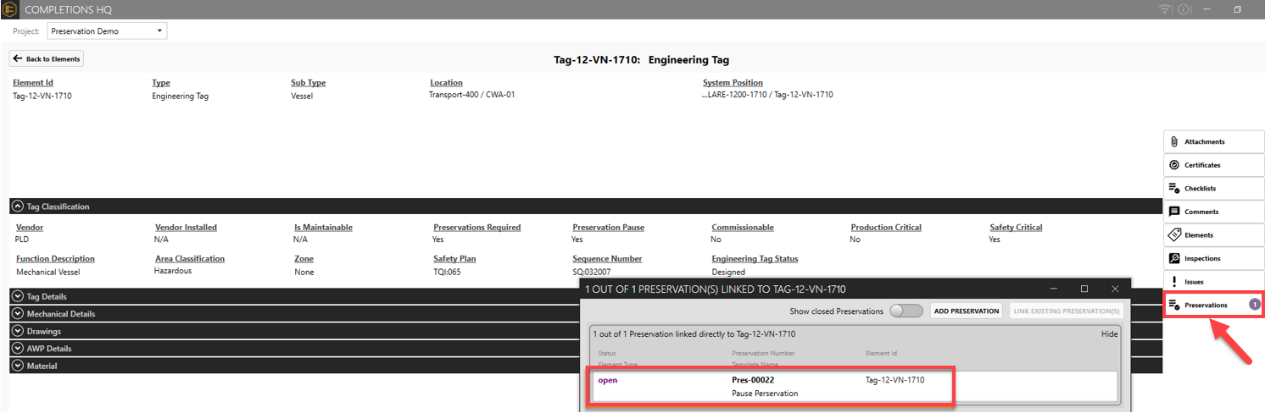Image resolution: width=1265 pixels, height=413 pixels.
Task: Click the Wi-Fi connection status icon
Action: (x=1164, y=9)
